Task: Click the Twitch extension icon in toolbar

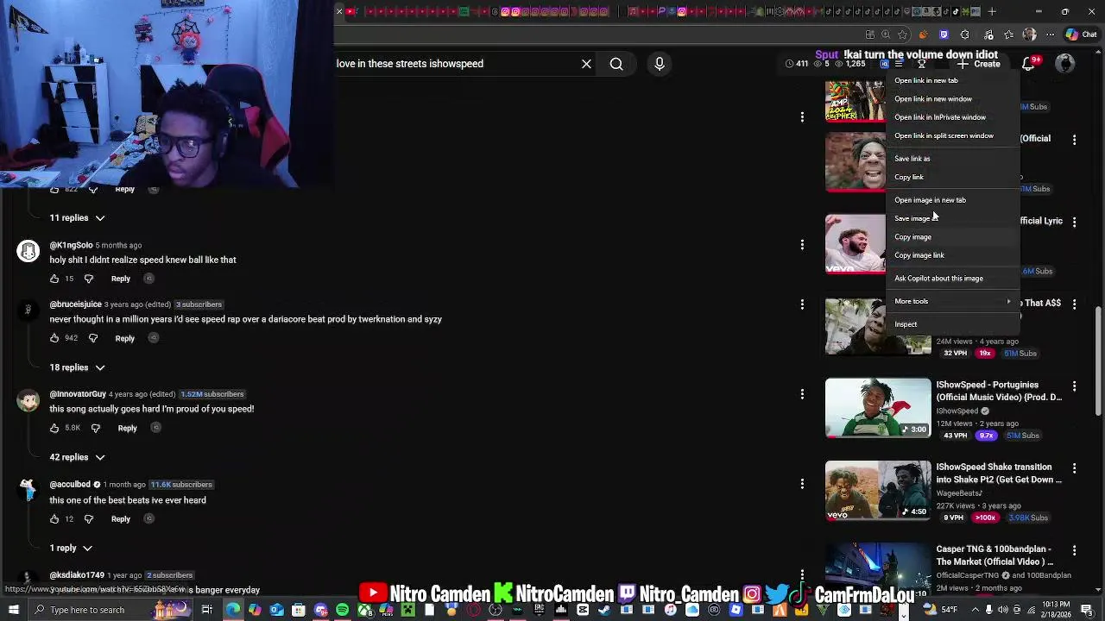Action: click(944, 34)
